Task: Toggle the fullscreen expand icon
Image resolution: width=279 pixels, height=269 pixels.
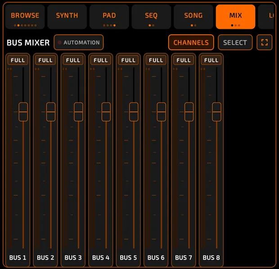Action: [265, 42]
